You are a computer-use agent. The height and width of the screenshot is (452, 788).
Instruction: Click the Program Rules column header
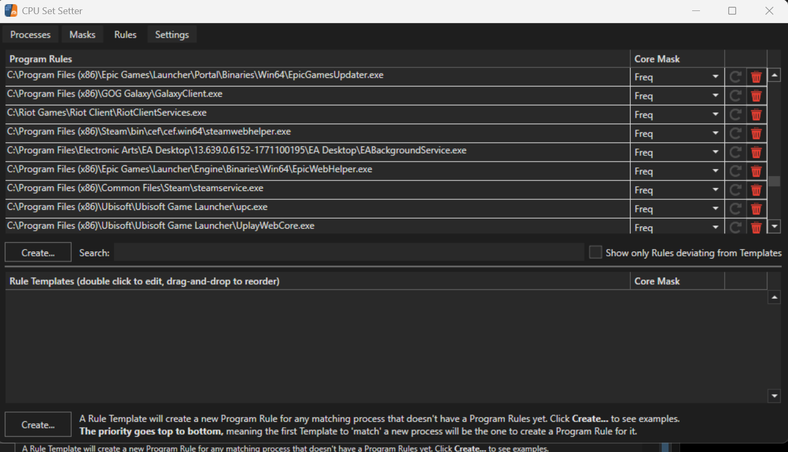[318, 59]
